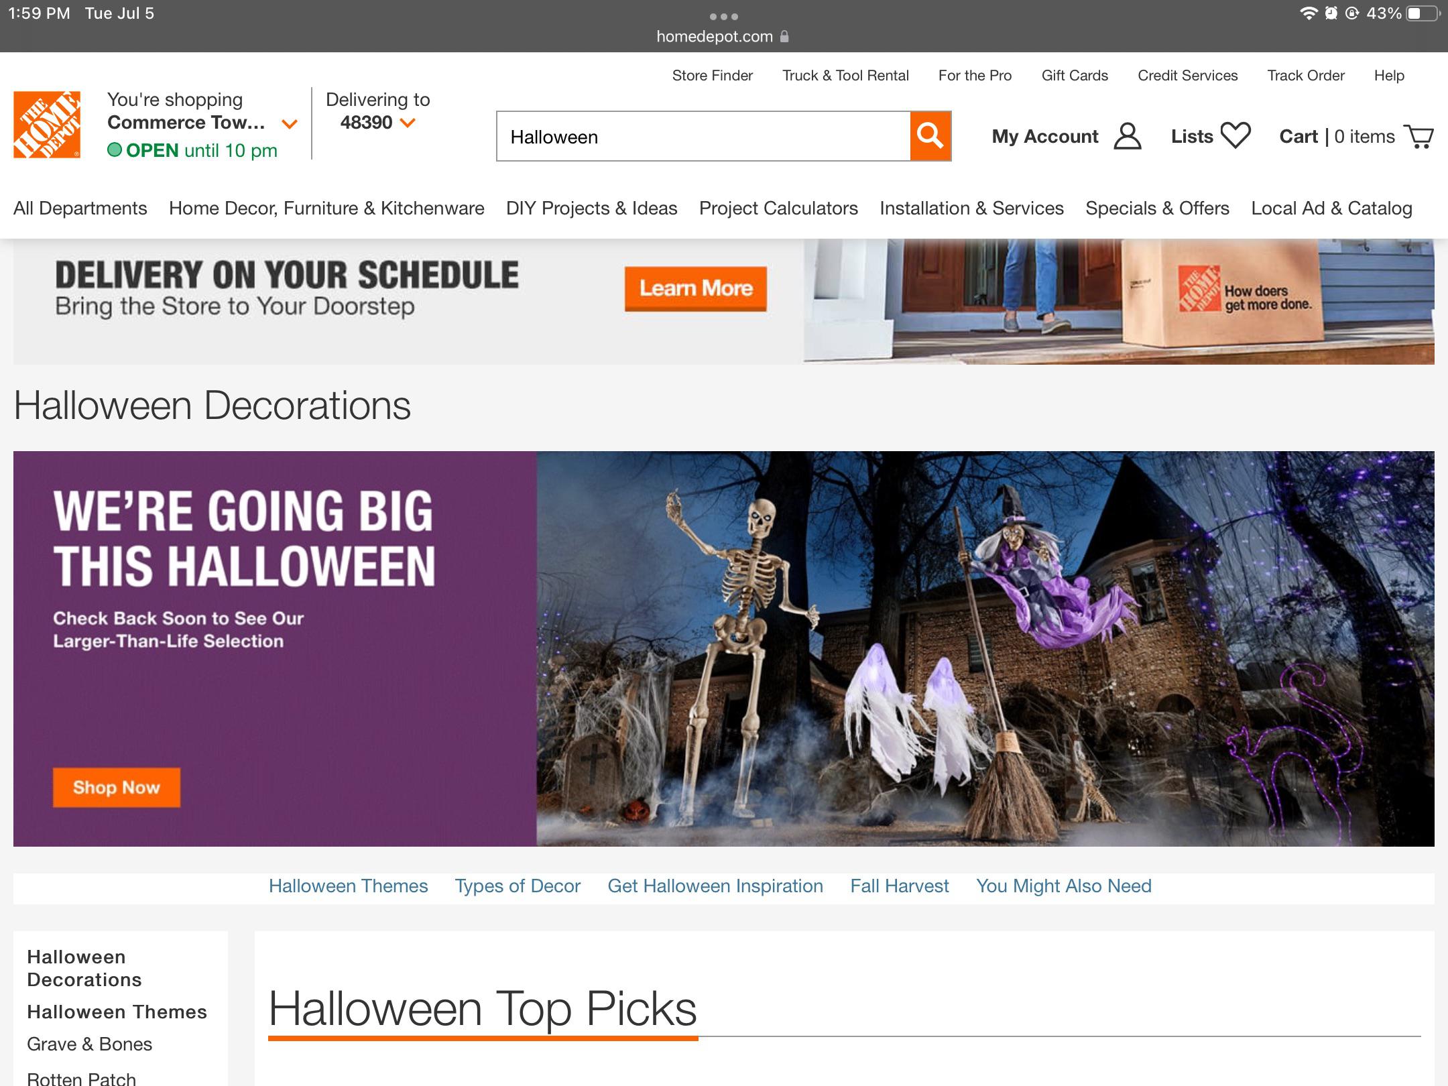Screen dimensions: 1448x1086
Task: Click the orange underline of Halloween Top Picks
Action: coord(483,1036)
